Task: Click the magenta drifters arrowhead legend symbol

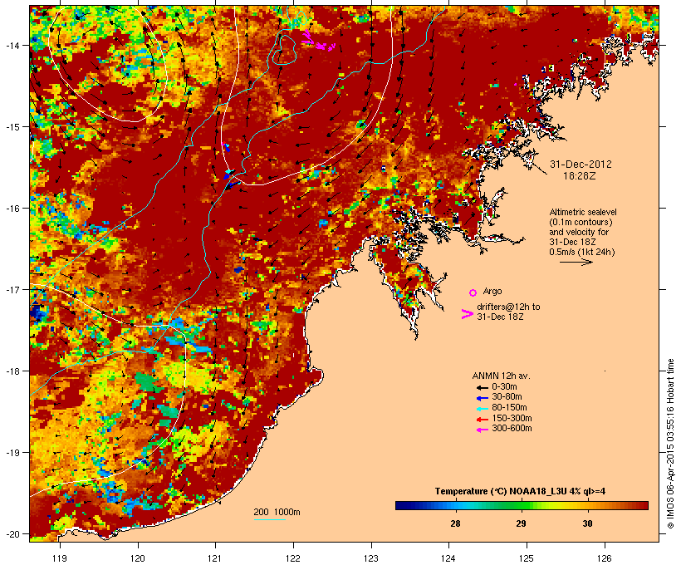Action: pyautogui.click(x=467, y=314)
